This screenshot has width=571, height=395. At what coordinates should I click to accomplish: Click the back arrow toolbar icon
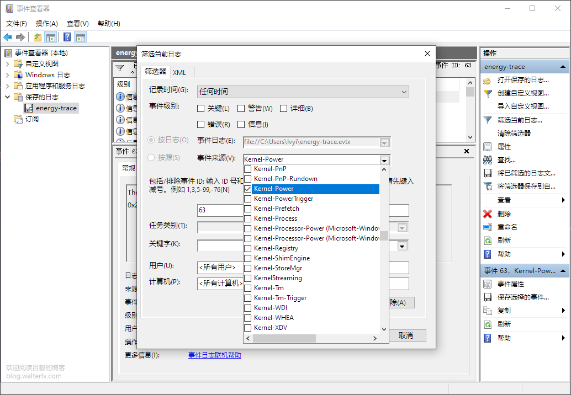(8, 37)
